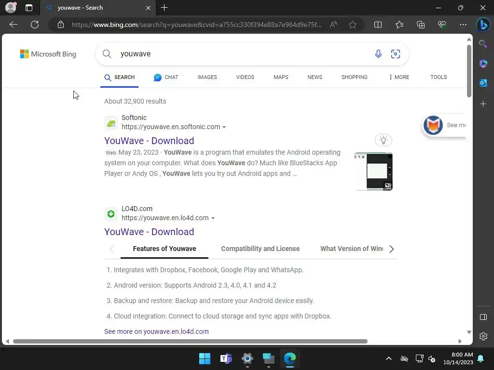Open the YouWave screenshot thumbnail
Image resolution: width=494 pixels, height=370 pixels.
pos(373,171)
